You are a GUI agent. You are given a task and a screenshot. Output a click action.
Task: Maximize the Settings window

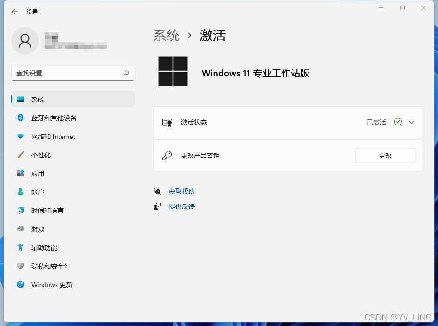coord(402,8)
